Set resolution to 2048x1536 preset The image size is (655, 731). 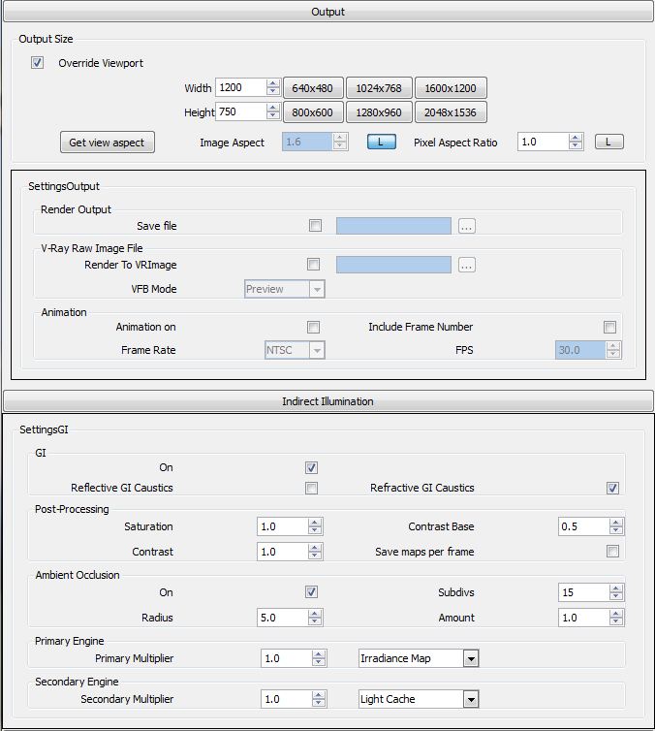coord(451,112)
